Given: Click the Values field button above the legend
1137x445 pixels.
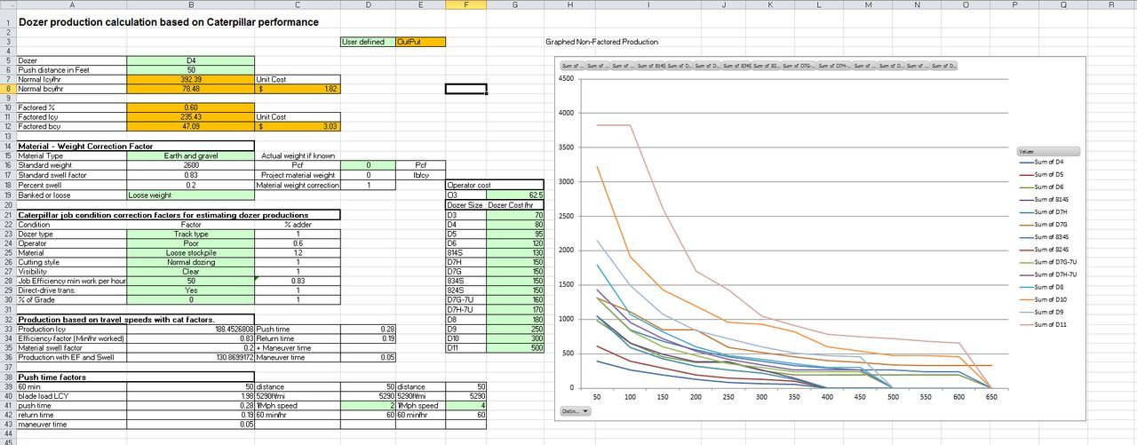Looking at the screenshot, I should coord(1048,152).
